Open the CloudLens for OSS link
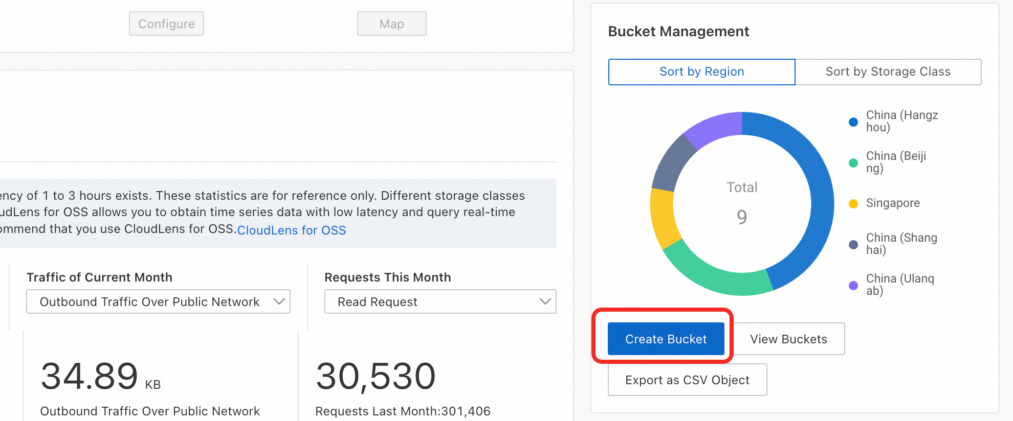This screenshot has width=1013, height=421. tap(291, 230)
